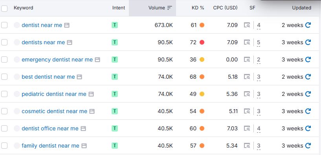
Task: Refresh metrics for 'pediatric dentist near me' row
Action: click(308, 94)
